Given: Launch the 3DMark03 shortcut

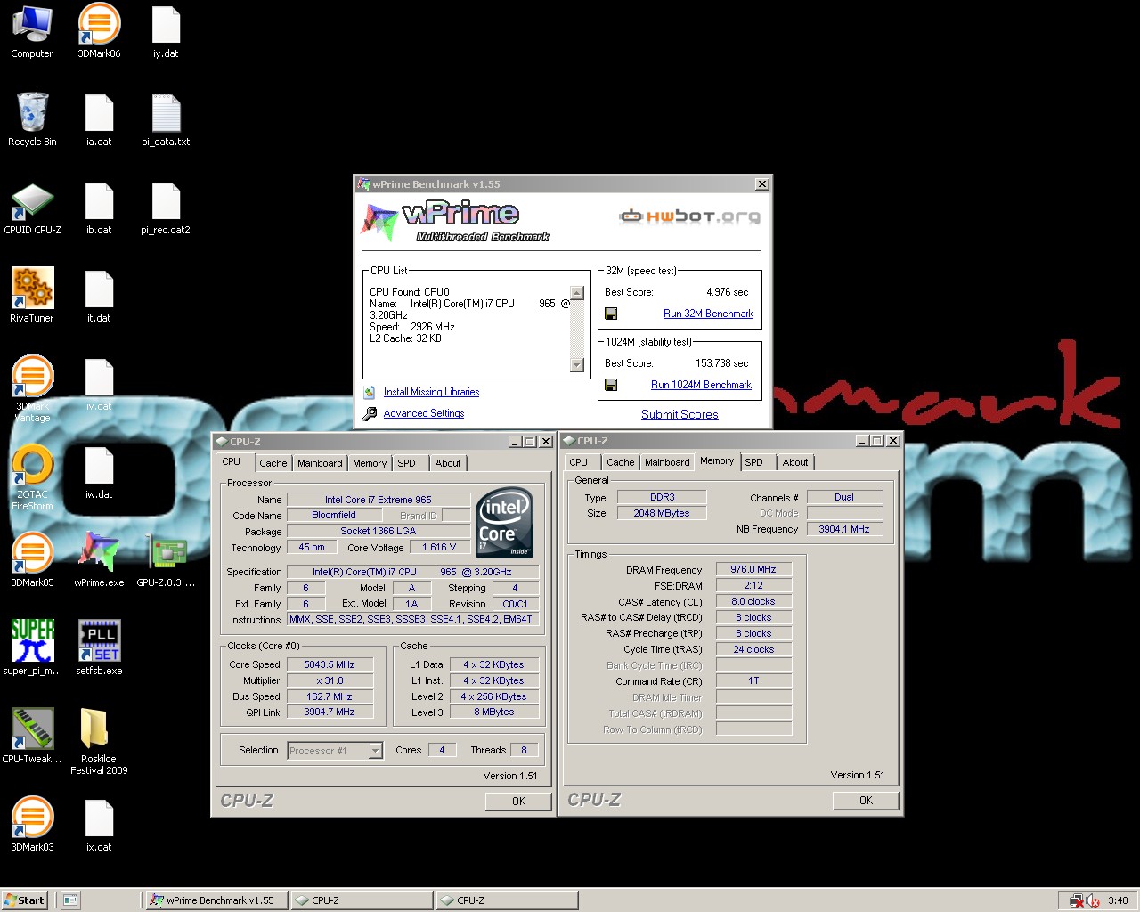Looking at the screenshot, I should pyautogui.click(x=32, y=824).
